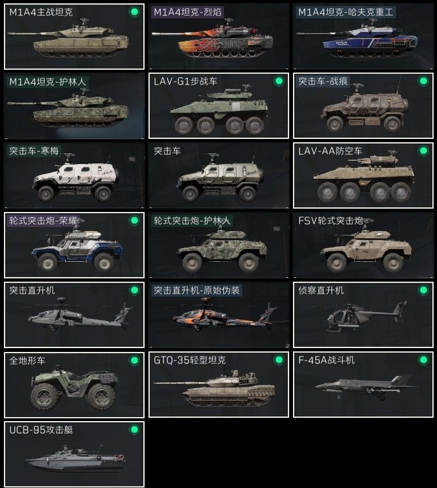The width and height of the screenshot is (437, 488).
Task: Select the M1A4坦克-护林人 camo tank
Action: point(74,106)
